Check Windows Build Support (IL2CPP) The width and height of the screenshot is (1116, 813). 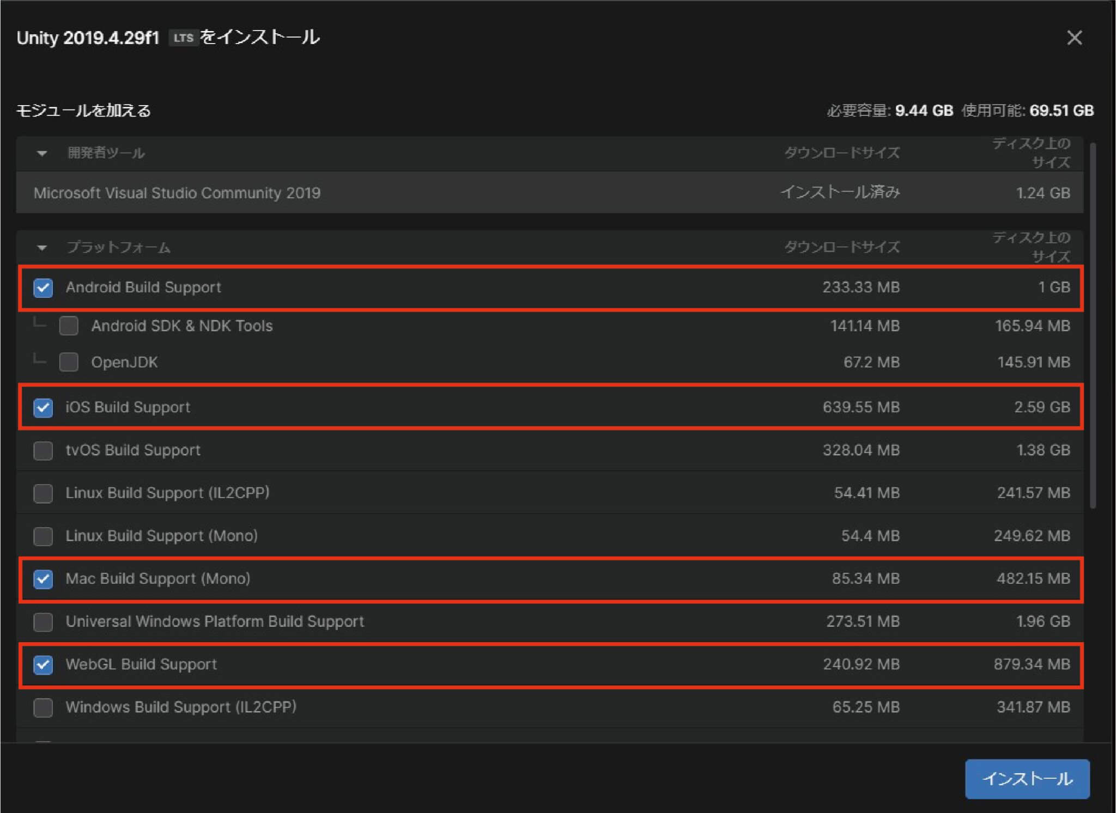coord(44,707)
